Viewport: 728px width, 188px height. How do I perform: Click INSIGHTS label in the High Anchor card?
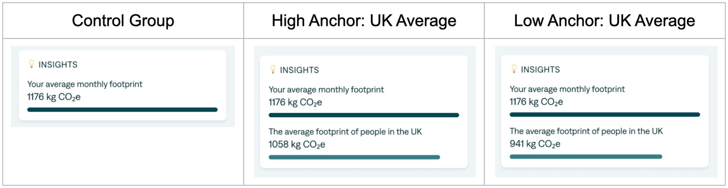(x=299, y=70)
